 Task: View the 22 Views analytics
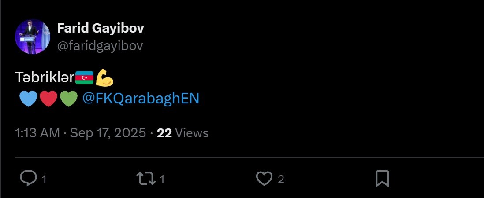(182, 133)
